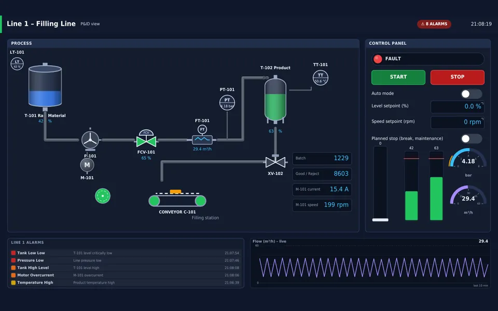Open the FCV-101 flow control valve

tap(146, 139)
